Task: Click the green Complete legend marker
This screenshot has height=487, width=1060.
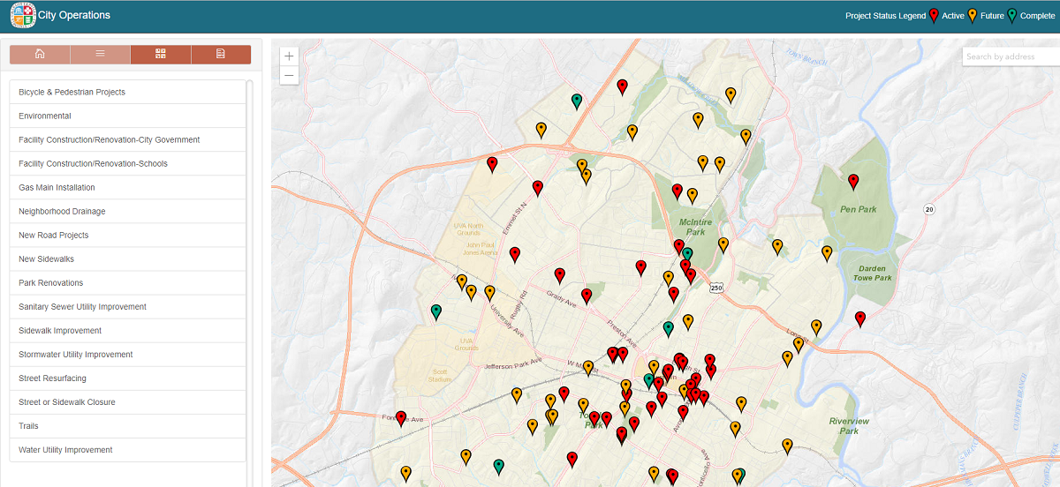Action: (x=1012, y=14)
